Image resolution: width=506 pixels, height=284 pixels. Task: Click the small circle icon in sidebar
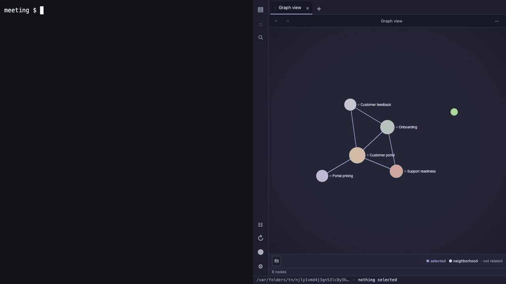[261, 25]
